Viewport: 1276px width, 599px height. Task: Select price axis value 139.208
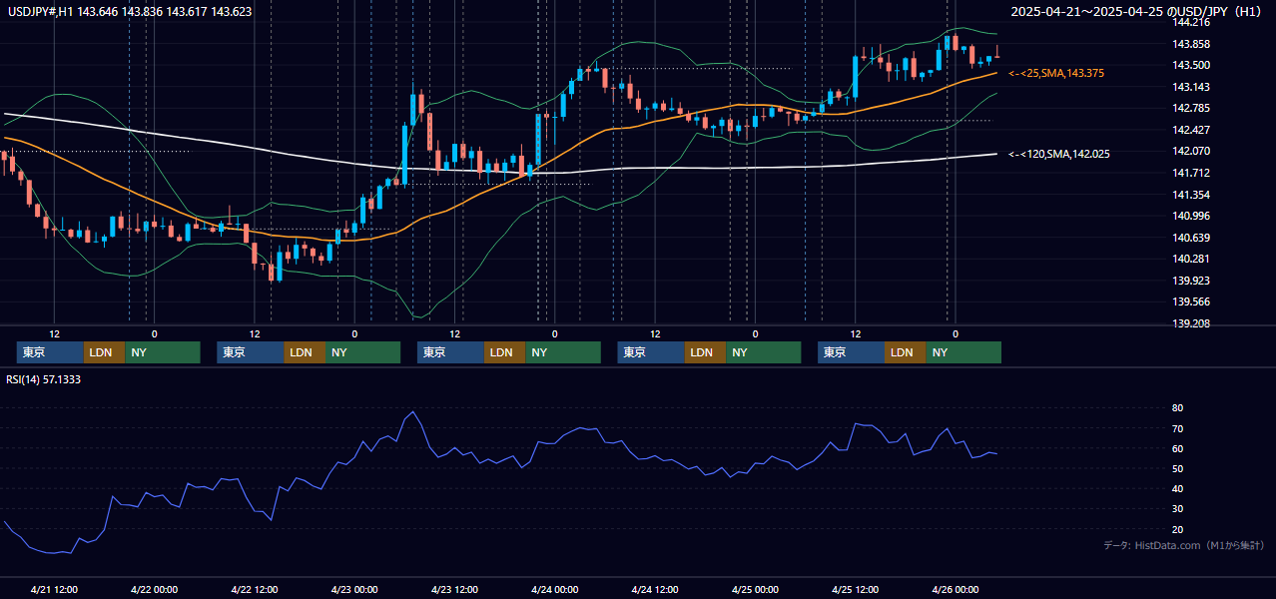pos(1192,323)
